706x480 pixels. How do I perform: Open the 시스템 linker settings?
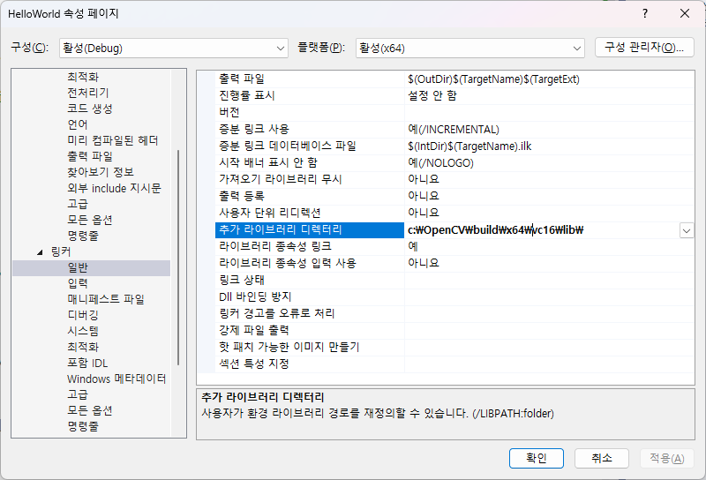pyautogui.click(x=83, y=331)
